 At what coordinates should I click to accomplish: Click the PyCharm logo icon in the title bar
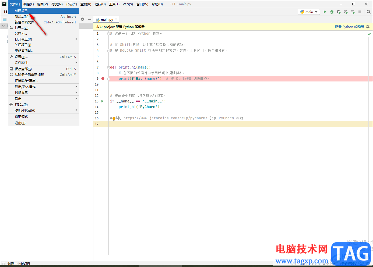point(4,4)
